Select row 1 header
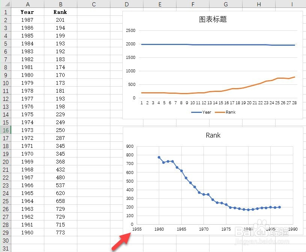Viewport: 306px width, 252px height. [6, 12]
